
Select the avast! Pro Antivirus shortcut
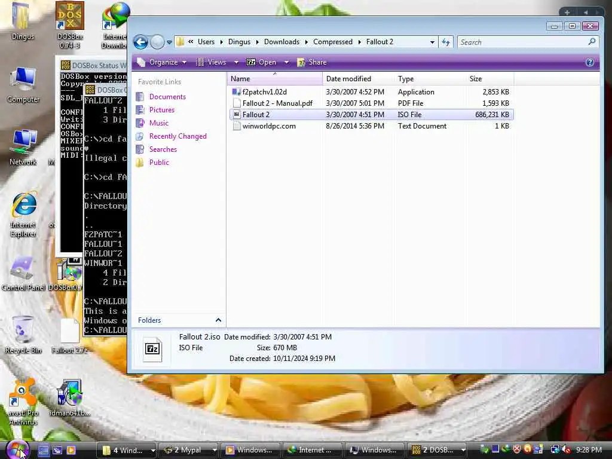pyautogui.click(x=23, y=402)
